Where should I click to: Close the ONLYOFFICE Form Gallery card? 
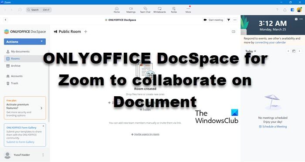[43, 126]
